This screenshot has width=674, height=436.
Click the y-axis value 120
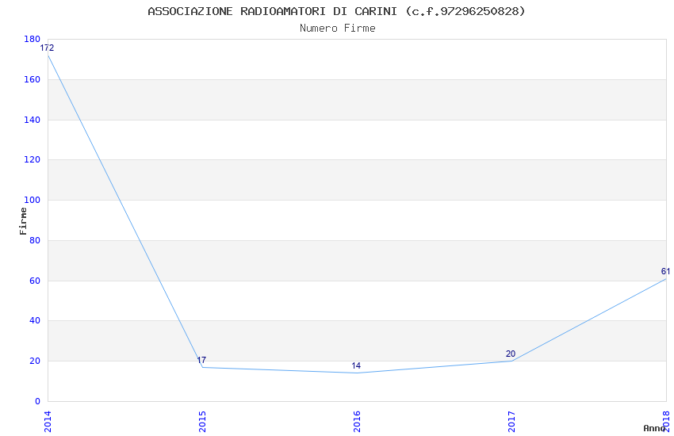click(x=33, y=159)
